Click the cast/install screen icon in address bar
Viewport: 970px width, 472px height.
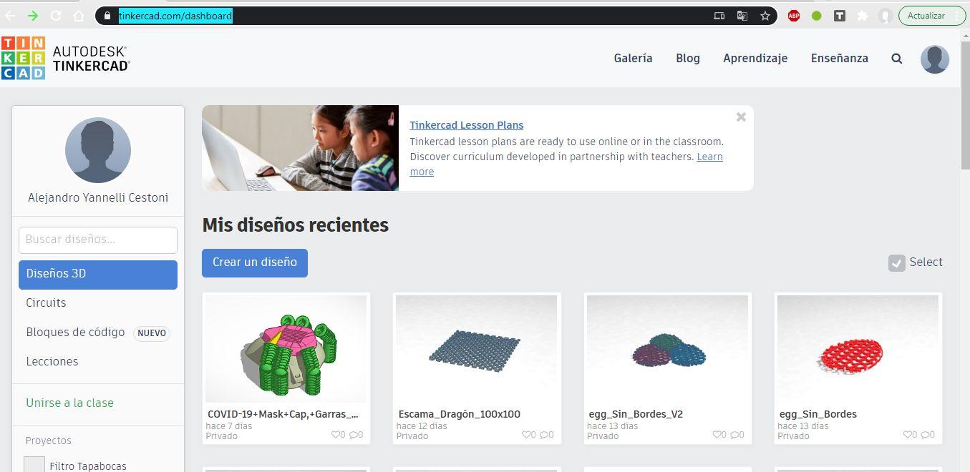pos(719,15)
